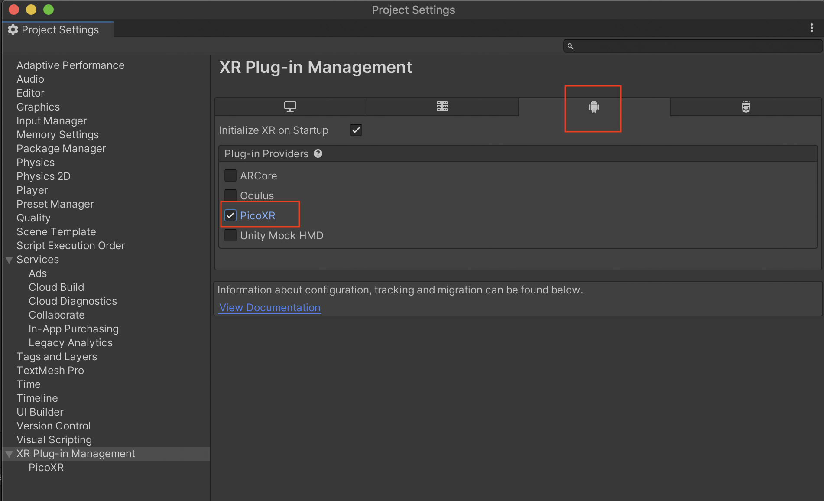The height and width of the screenshot is (501, 824).
Task: Click the Project Settings gear tab
Action: [58, 29]
